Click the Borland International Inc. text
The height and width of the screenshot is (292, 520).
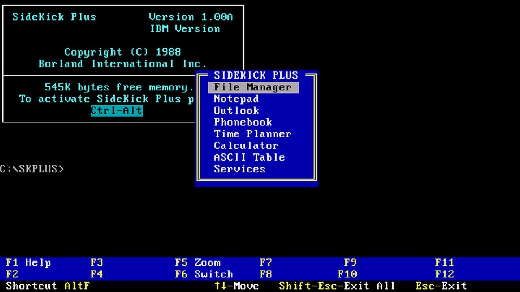123,64
